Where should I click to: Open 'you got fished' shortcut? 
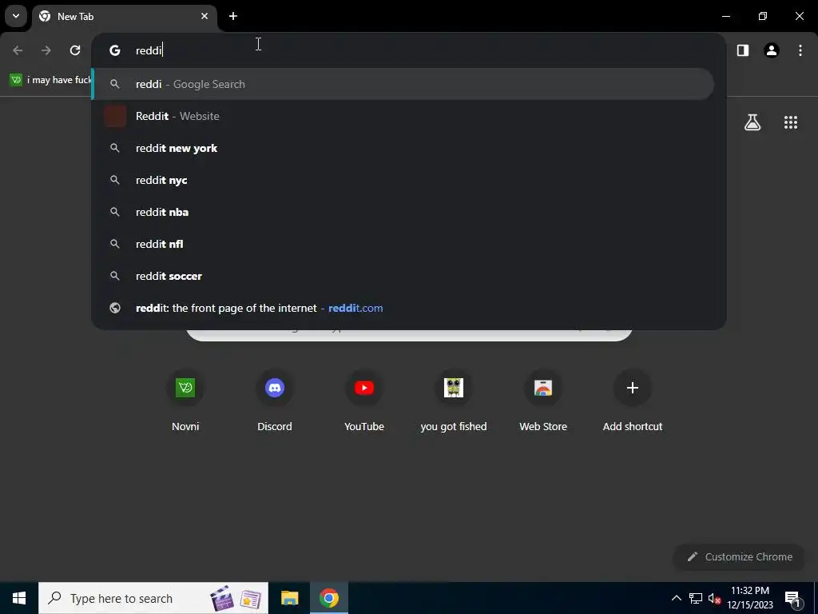(x=454, y=401)
